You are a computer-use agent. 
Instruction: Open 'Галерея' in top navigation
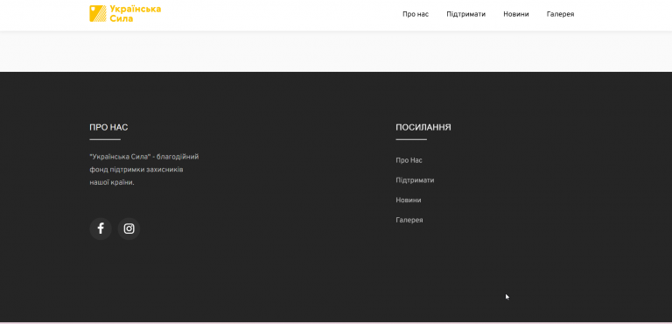[560, 14]
